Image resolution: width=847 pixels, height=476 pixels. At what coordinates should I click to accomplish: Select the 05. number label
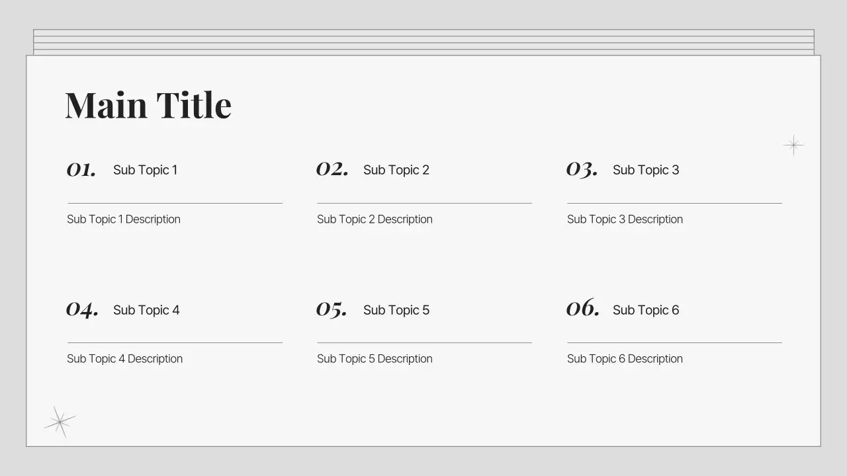332,309
